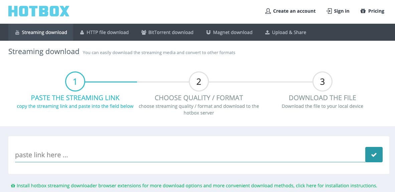This screenshot has width=395, height=192.
Task: Click the gift icon next to Pricing
Action: click(x=363, y=11)
